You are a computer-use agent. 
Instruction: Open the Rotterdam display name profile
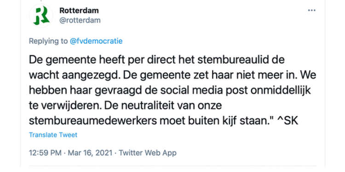pos(79,10)
